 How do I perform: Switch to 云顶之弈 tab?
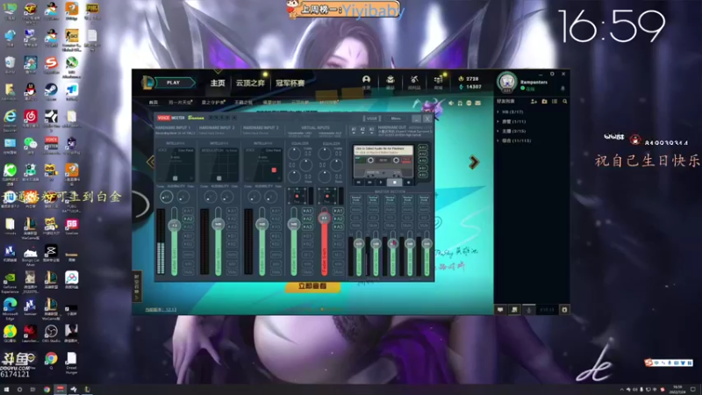pos(250,83)
